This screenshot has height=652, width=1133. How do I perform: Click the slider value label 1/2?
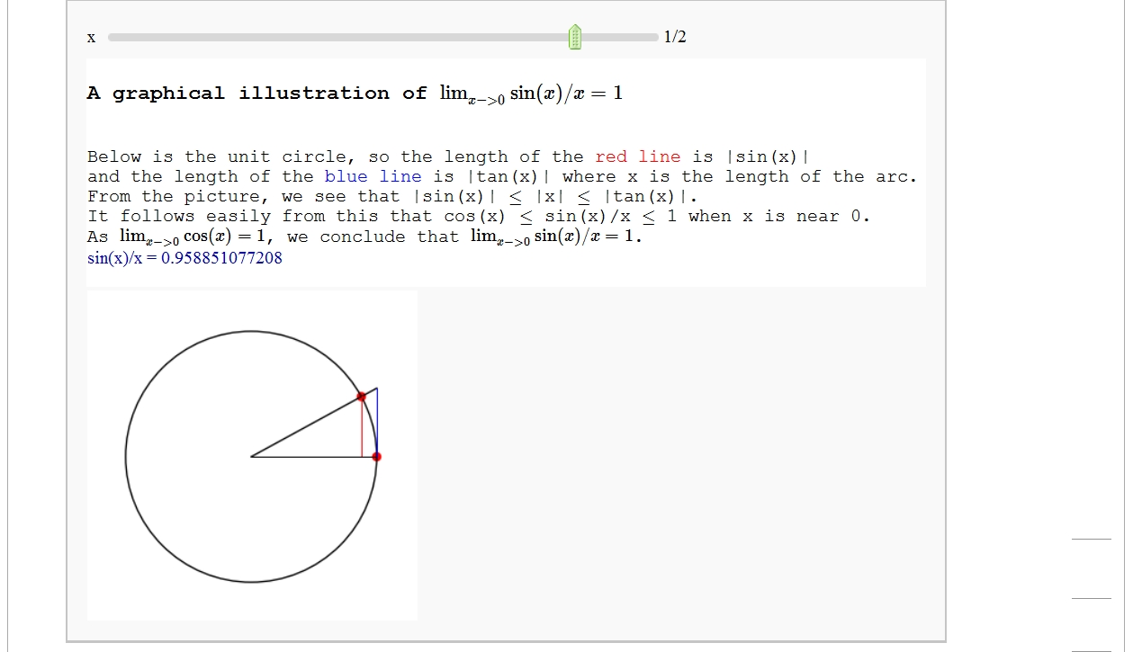click(675, 37)
